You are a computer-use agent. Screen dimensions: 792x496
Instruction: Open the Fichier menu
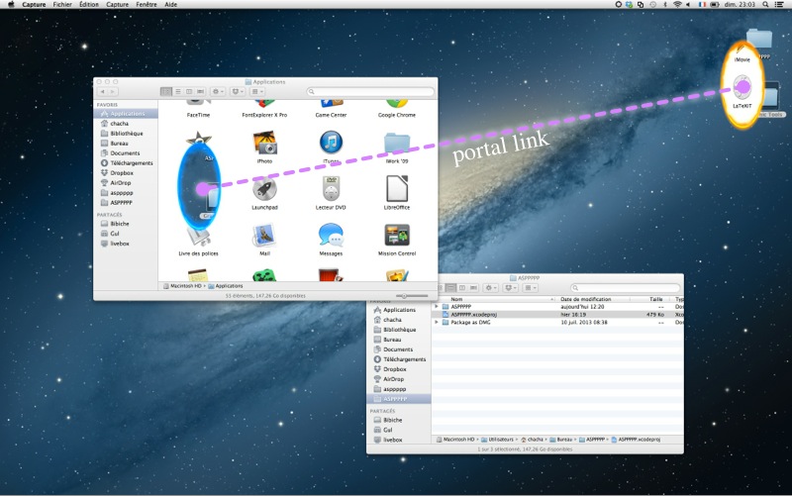click(x=62, y=5)
